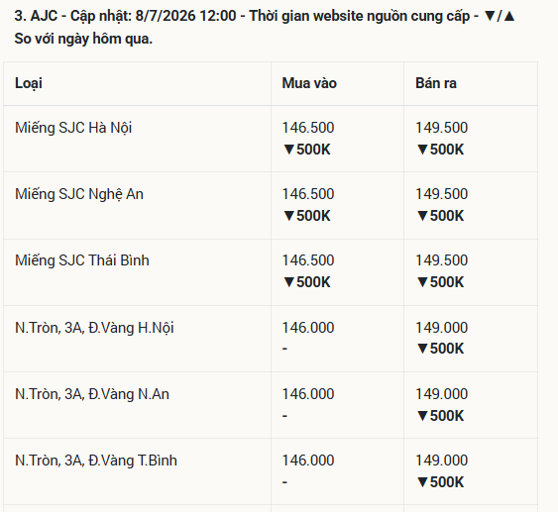The image size is (558, 512).
Task: Click Hà Nội buy price 146.500
Action: tap(308, 128)
